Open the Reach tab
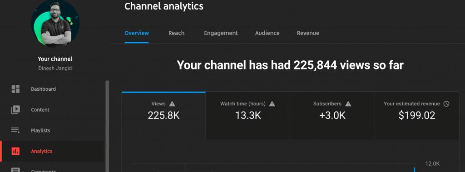465x172 pixels. 177,33
